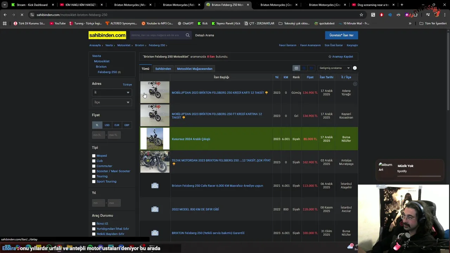Select the table list view icon
Image resolution: width=450 pixels, height=253 pixels.
pyautogui.click(x=296, y=68)
